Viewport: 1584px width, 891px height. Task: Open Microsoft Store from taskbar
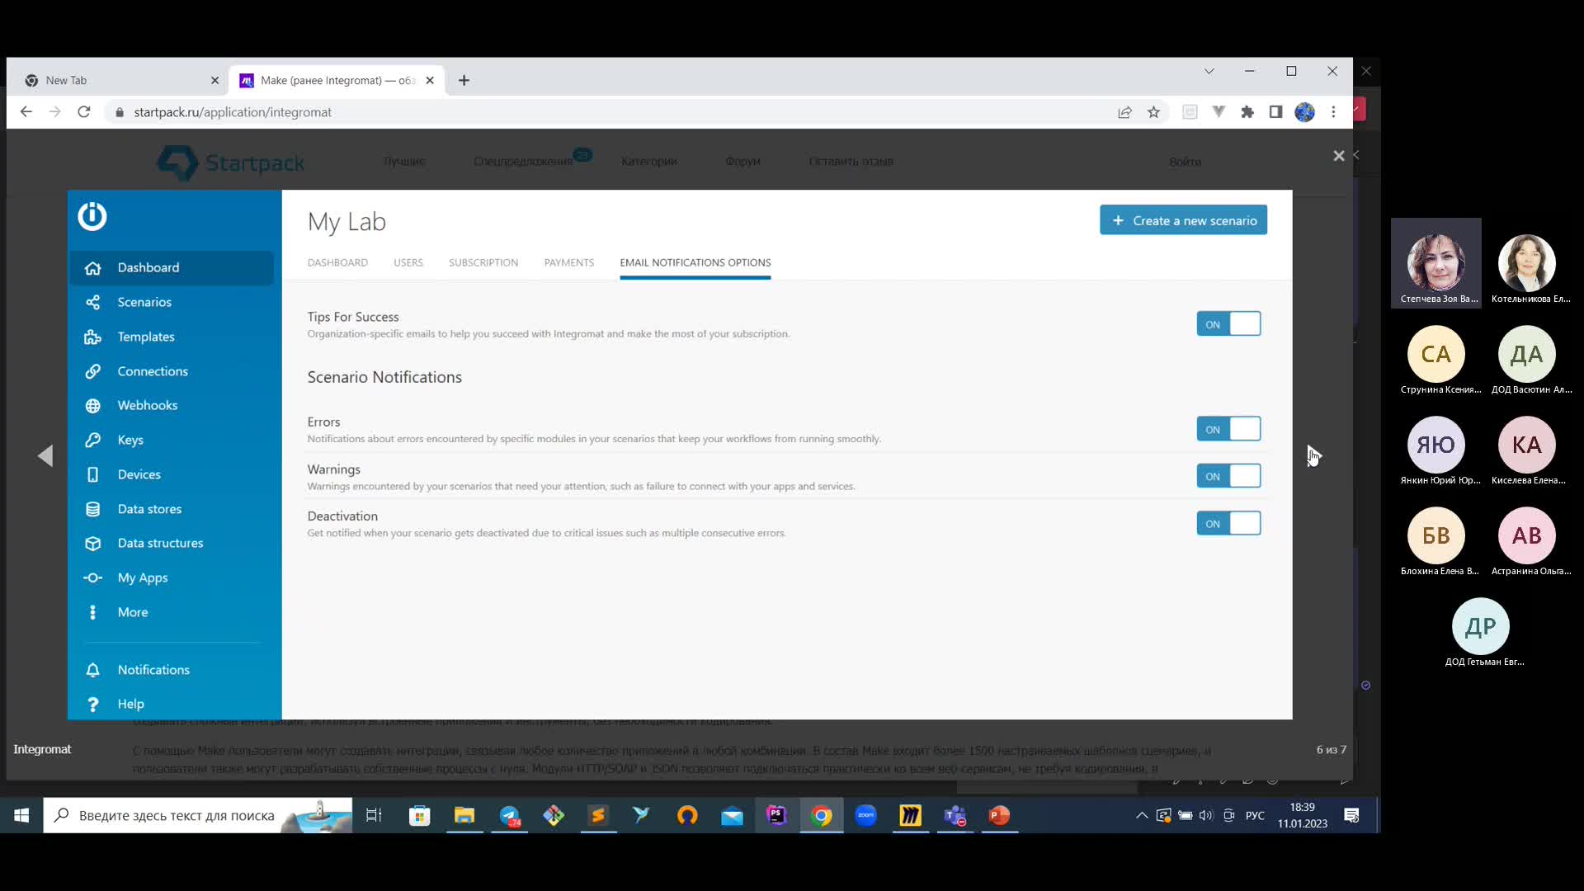(x=420, y=816)
